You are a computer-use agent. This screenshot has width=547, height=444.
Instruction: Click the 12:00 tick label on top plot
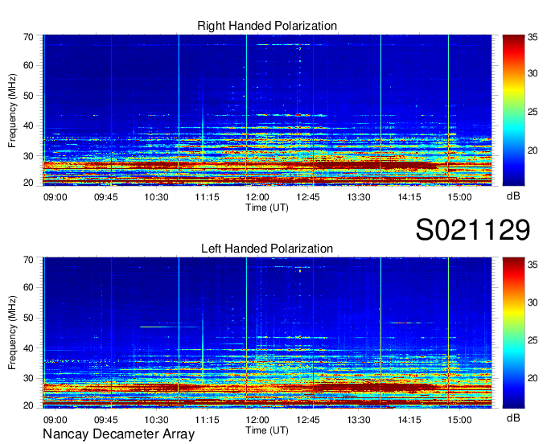click(x=257, y=197)
